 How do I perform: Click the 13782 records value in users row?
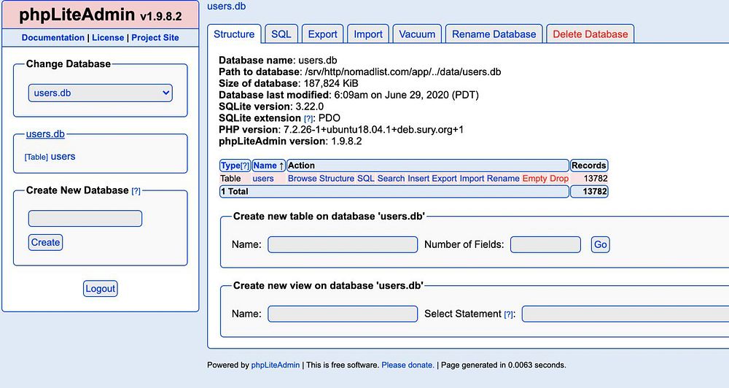tap(596, 179)
